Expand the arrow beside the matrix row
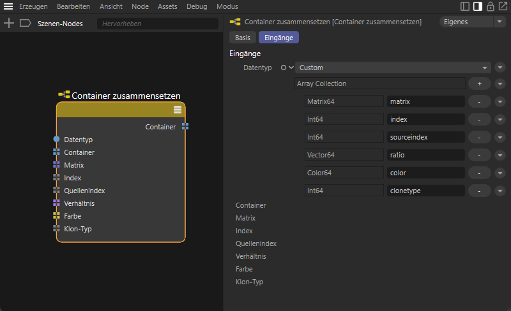This screenshot has height=311, width=511. coord(500,101)
